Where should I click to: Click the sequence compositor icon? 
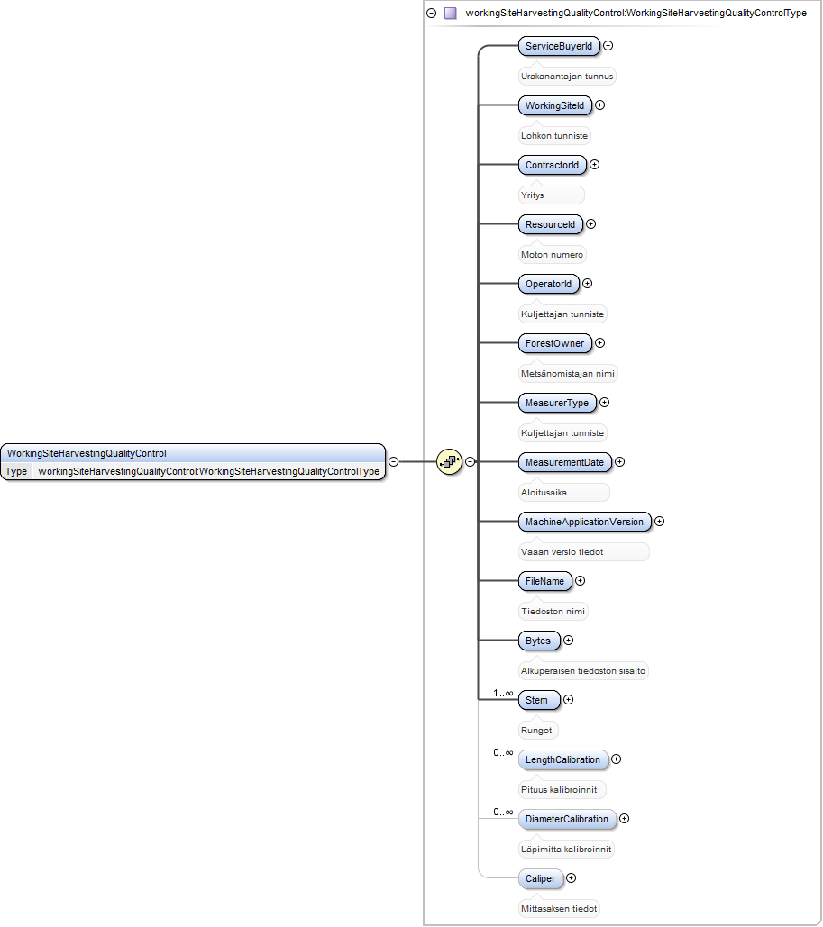449,462
